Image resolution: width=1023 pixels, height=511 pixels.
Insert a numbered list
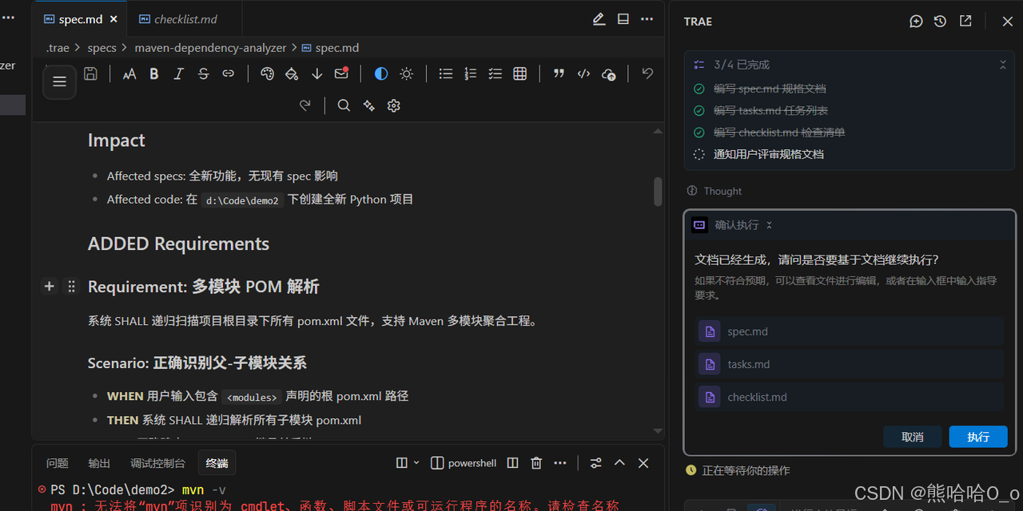point(471,73)
